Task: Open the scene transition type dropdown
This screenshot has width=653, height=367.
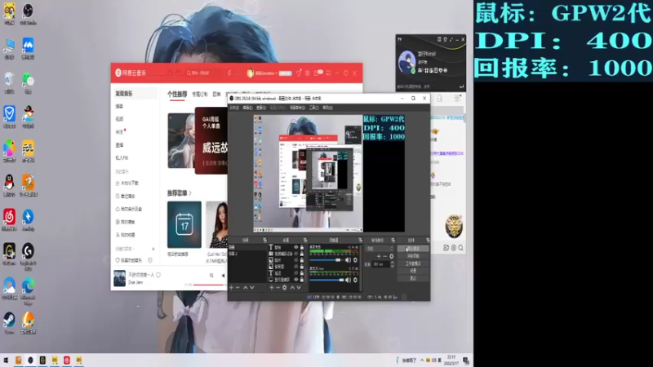Action: point(379,249)
